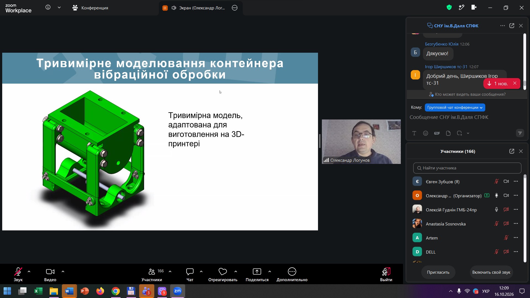This screenshot has width=530, height=298.
Task: Open more options for Anastasia Sosnovska
Action: pos(516,223)
